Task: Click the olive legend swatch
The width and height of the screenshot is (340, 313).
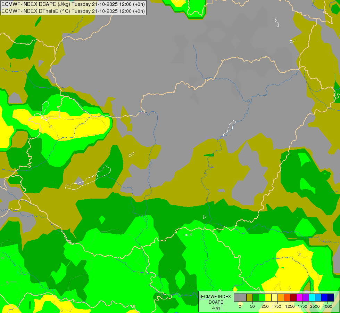Action: tap(250, 297)
